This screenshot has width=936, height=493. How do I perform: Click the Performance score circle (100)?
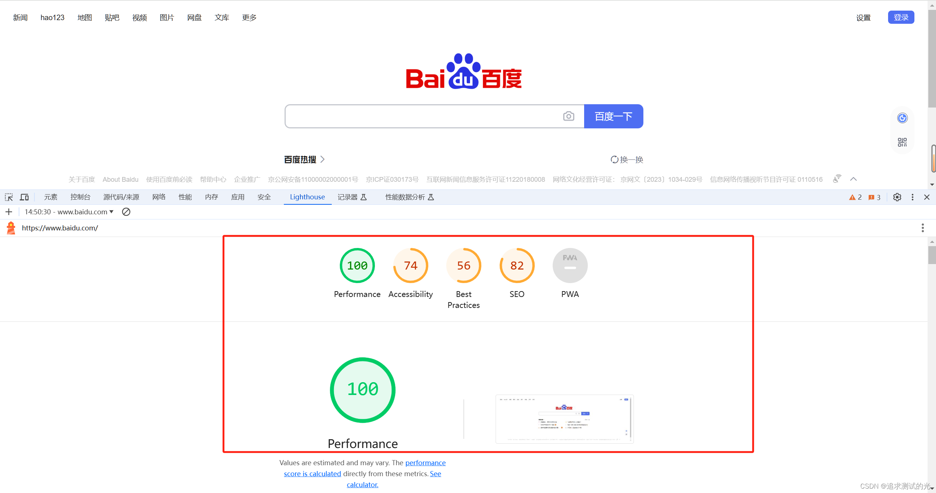[x=357, y=266]
